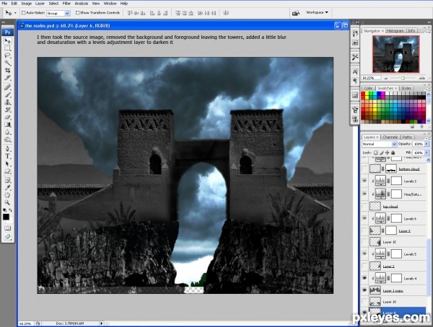Viewport: 433px width, 327px height.
Task: Open the Auto-Select Group dropdown
Action: tap(67, 13)
